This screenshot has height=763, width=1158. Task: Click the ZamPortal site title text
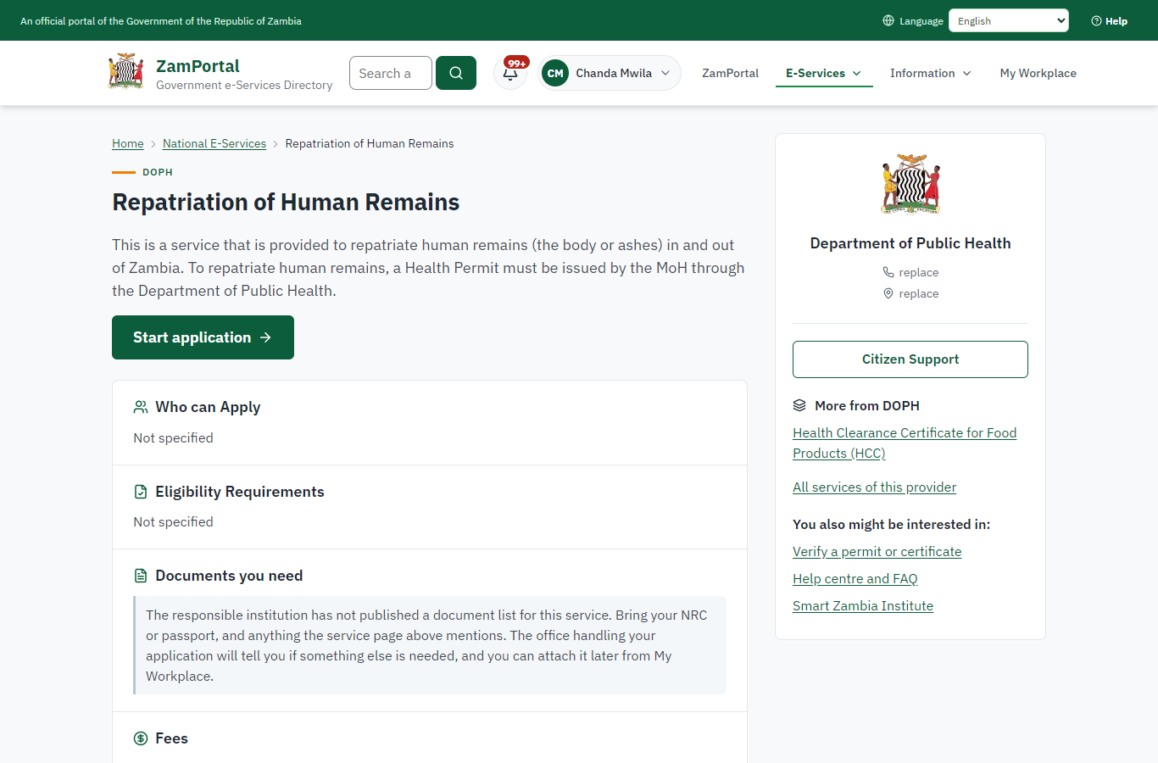tap(198, 66)
